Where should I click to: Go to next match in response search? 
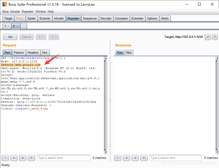tap(144, 158)
